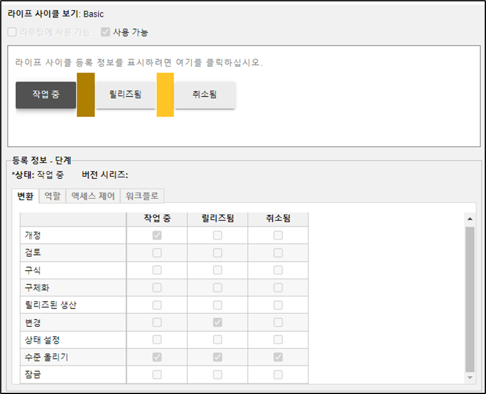Toggle 개정 checkbox in 릴리즈됨 column
This screenshot has width=486, height=394.
(218, 235)
